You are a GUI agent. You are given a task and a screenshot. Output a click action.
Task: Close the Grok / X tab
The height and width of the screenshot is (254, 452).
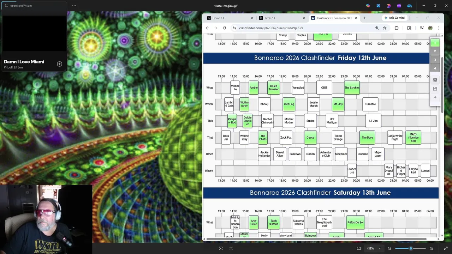[x=304, y=18]
